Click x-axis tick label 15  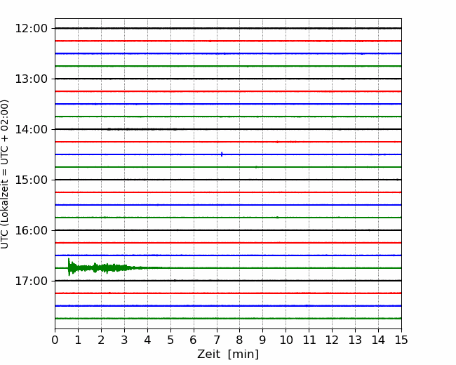point(401,340)
